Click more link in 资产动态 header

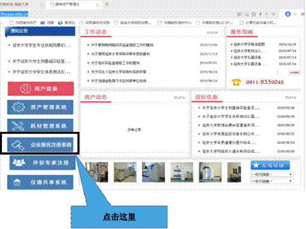(x=179, y=98)
